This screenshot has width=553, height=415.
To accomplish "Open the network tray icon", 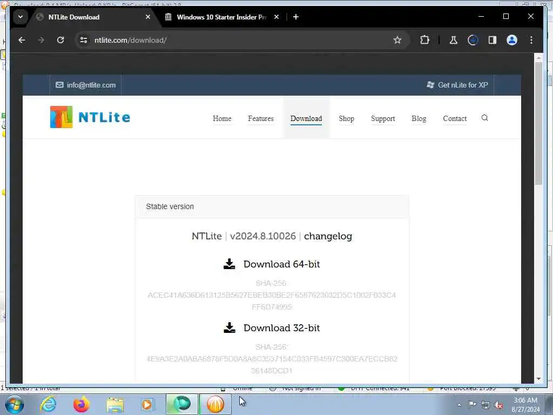I will coord(485,405).
